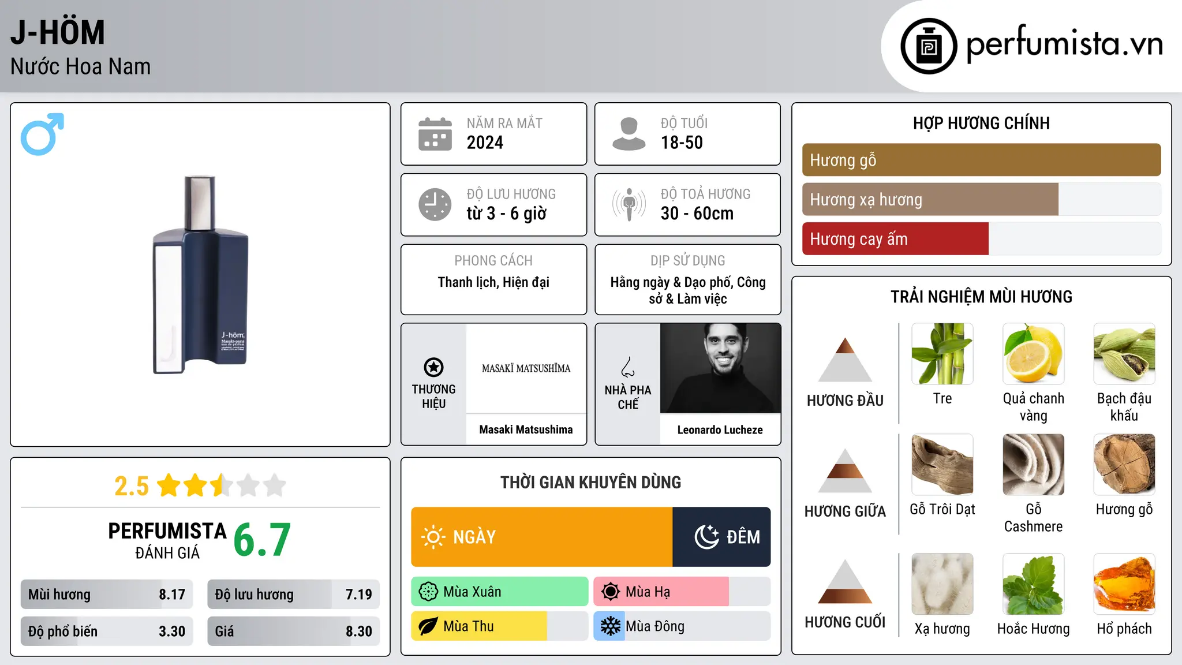Click the Hương giữa pyramid icon

point(845,470)
